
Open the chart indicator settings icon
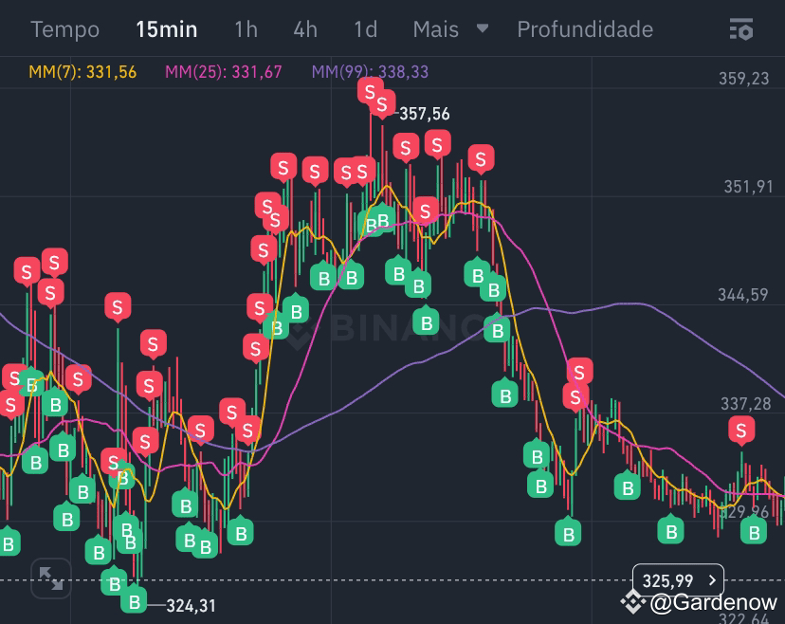point(742,29)
